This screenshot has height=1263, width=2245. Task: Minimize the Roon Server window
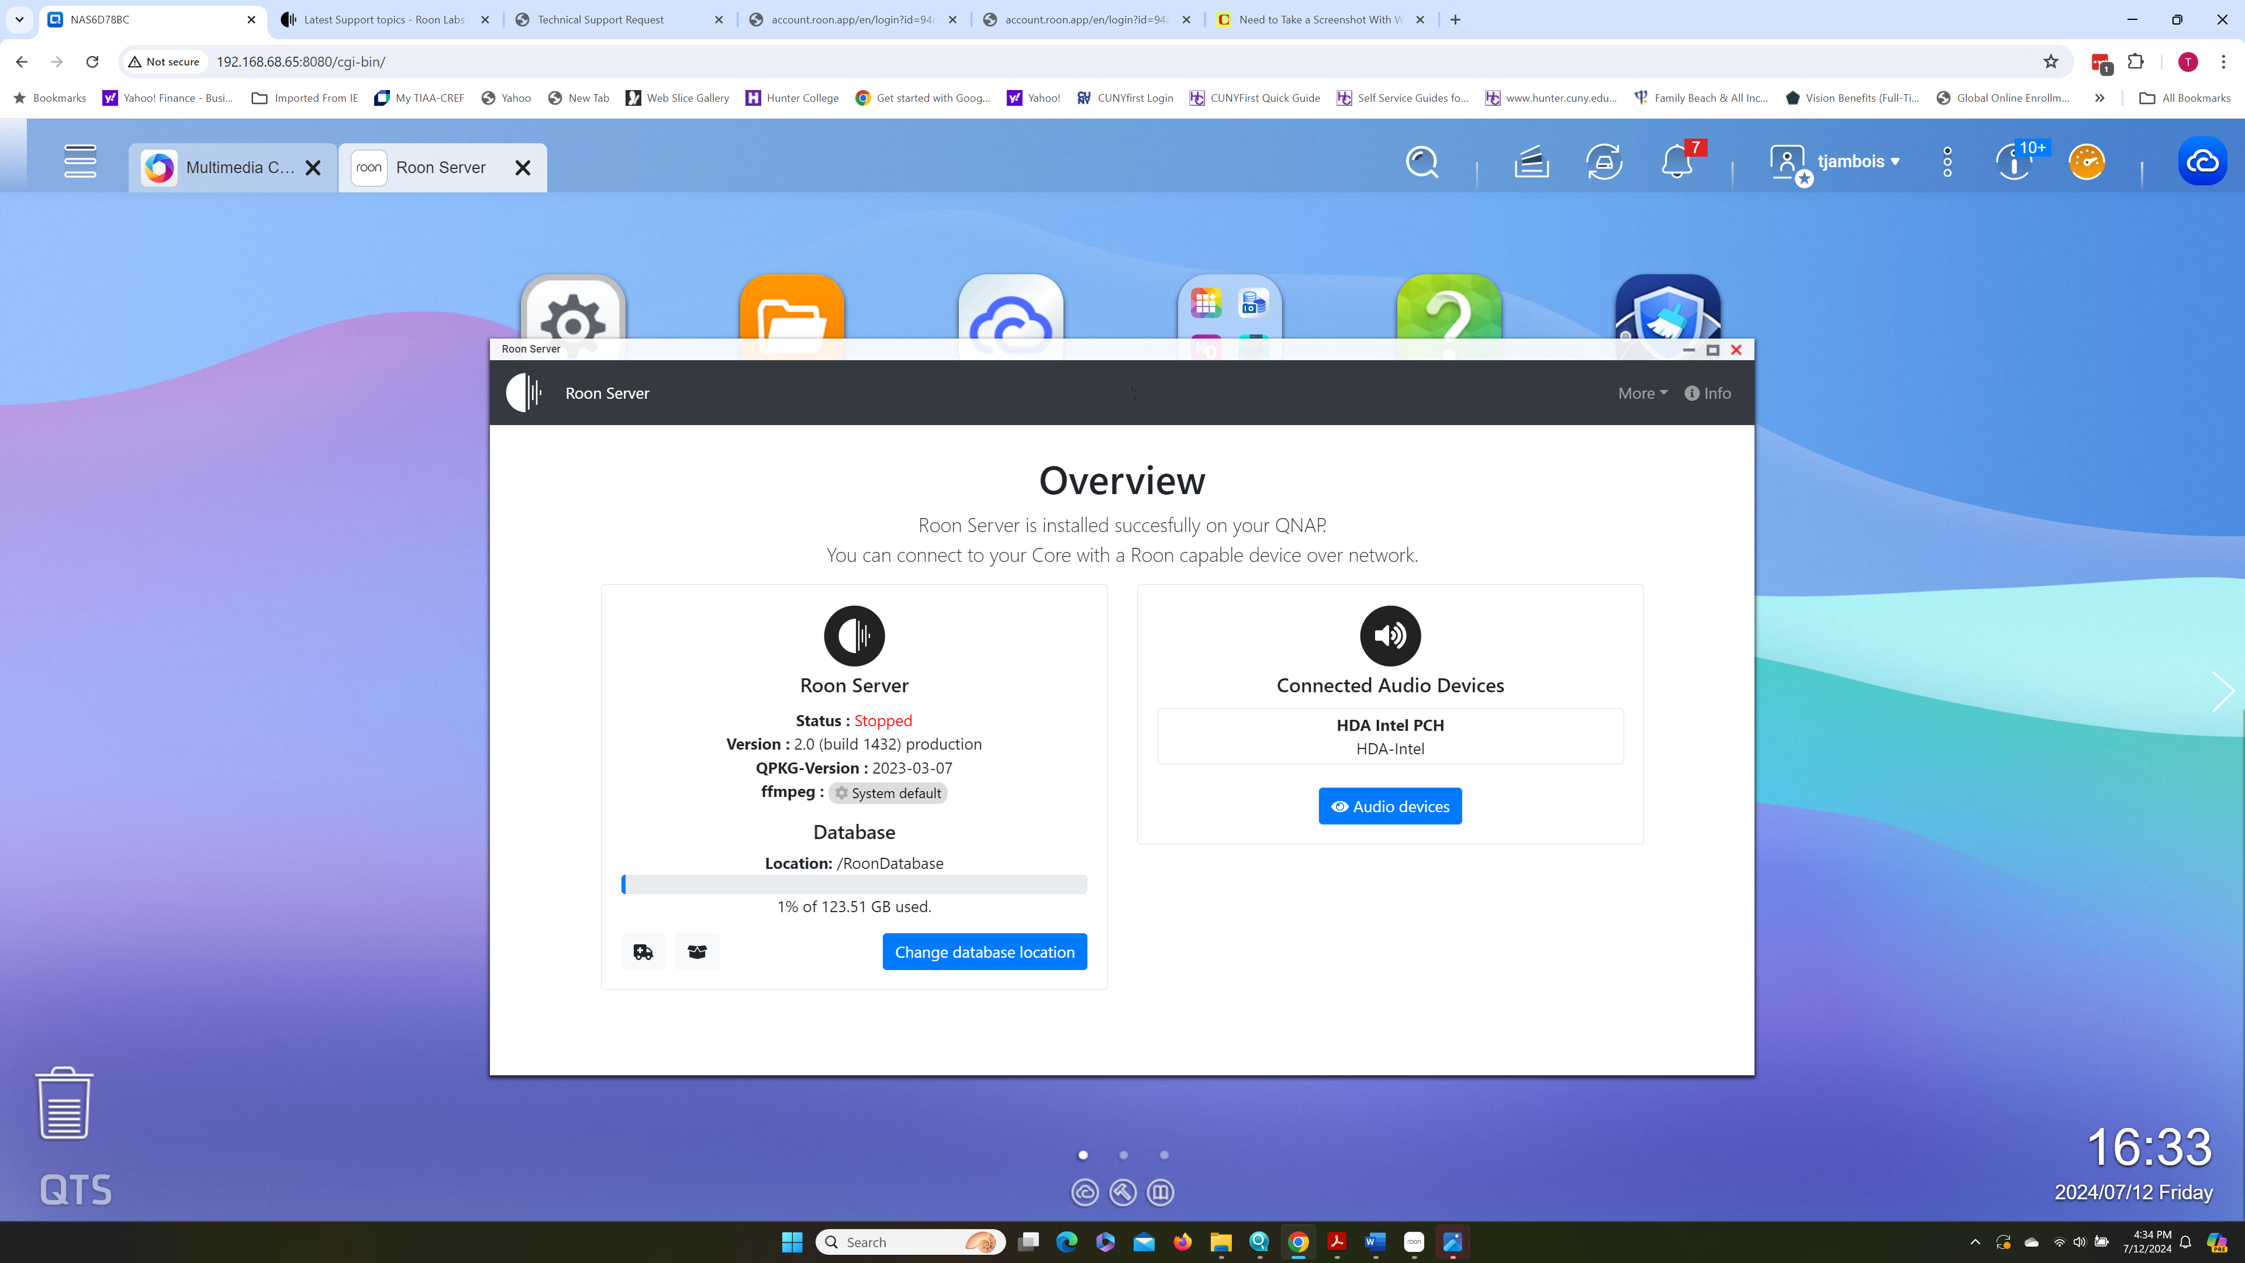click(1688, 350)
